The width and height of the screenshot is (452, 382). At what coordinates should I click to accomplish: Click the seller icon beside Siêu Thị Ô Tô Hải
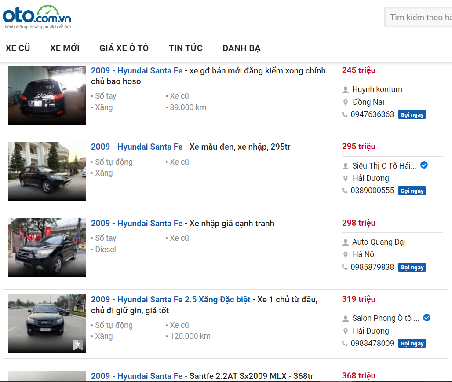tap(345, 166)
